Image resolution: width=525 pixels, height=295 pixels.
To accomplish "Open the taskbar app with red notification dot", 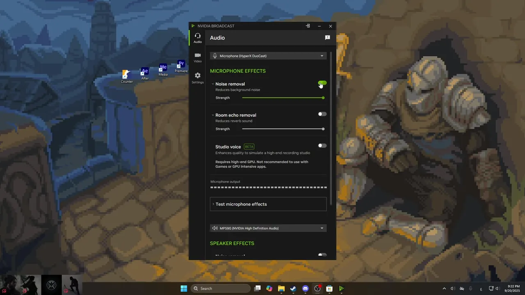I will pos(317,288).
